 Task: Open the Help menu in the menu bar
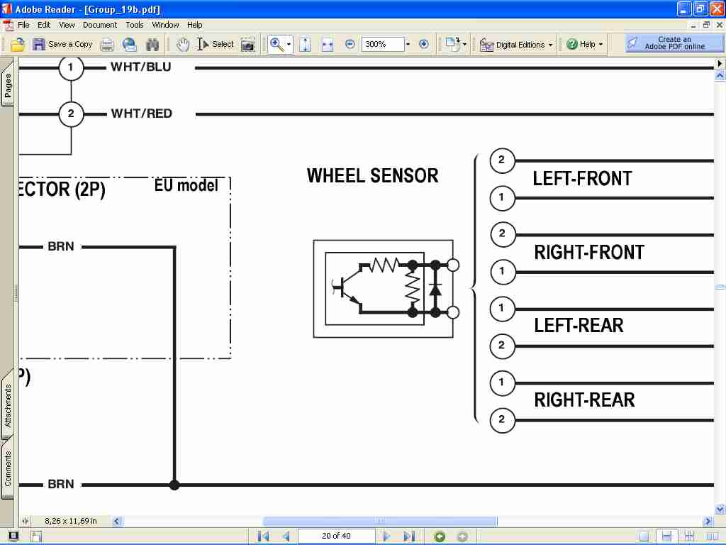[194, 25]
